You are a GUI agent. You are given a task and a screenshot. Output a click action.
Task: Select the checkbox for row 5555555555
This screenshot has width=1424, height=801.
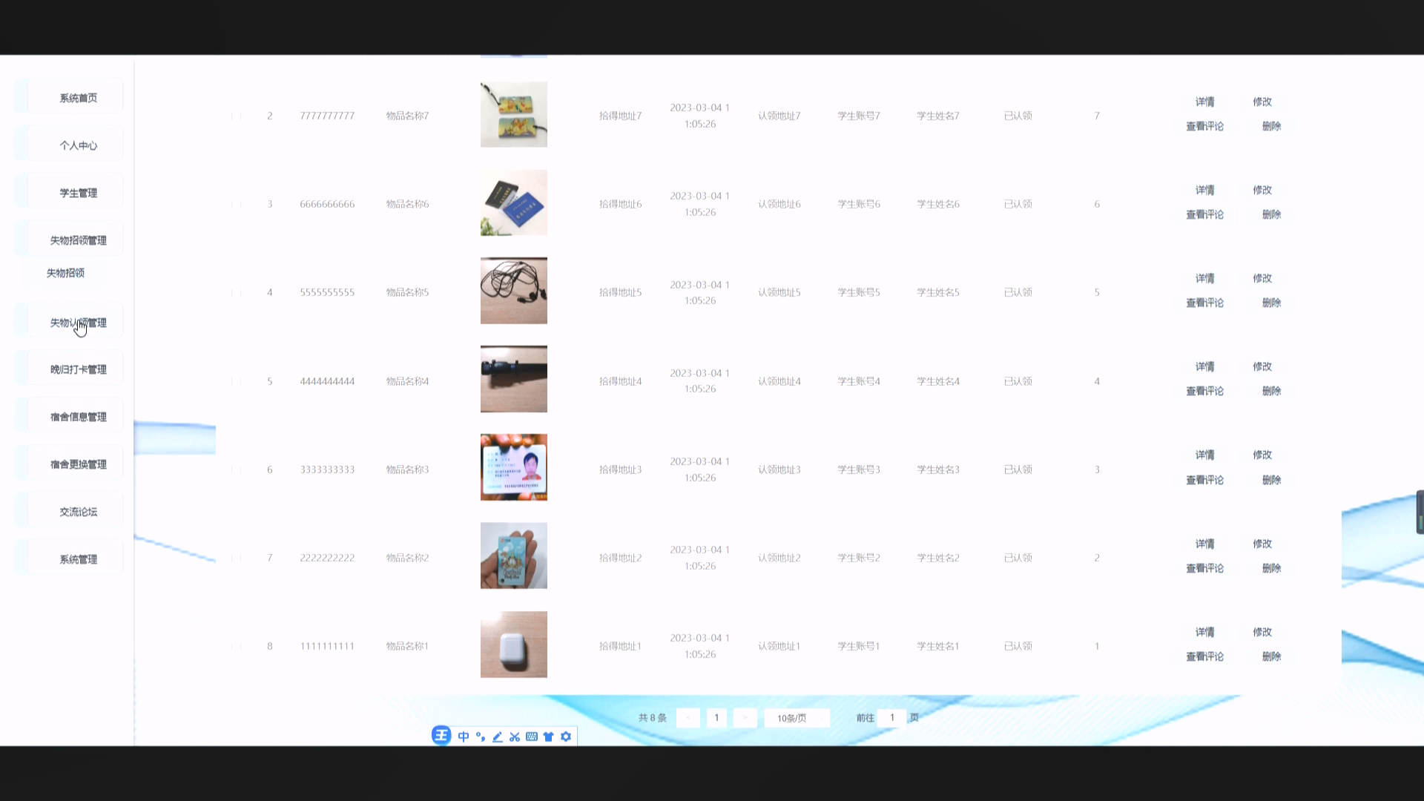[x=236, y=293]
